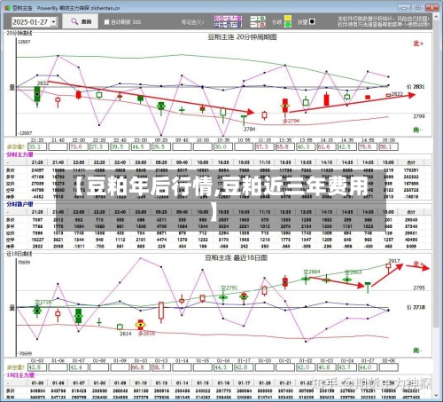The image size is (443, 402).
Task: Click the vertical scrollbar down arrow
Action: [437, 395]
